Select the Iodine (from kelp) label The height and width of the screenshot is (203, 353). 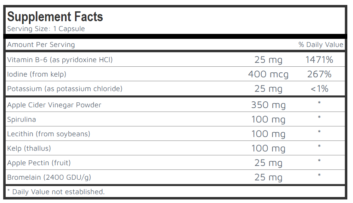click(x=37, y=74)
